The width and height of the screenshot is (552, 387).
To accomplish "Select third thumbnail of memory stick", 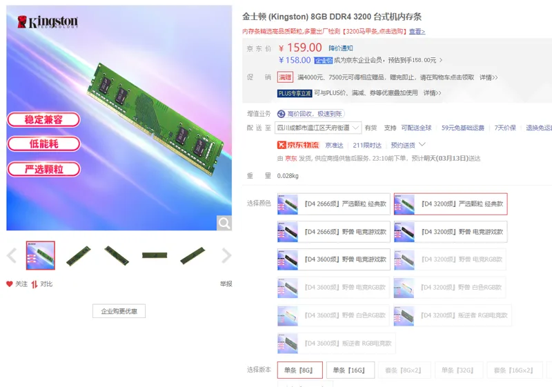I will tap(117, 256).
